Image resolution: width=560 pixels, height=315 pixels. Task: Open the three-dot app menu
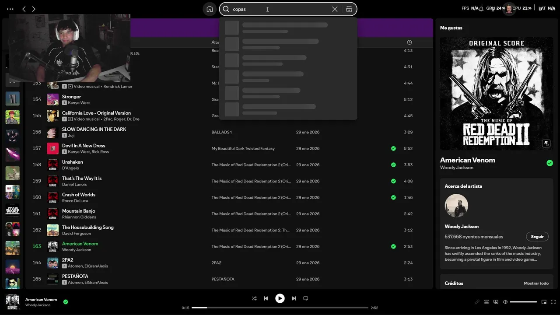coord(10,9)
